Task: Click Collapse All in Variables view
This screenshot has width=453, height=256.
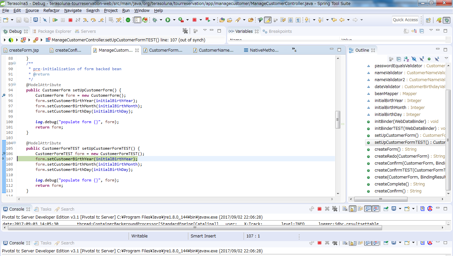Action: [422, 31]
